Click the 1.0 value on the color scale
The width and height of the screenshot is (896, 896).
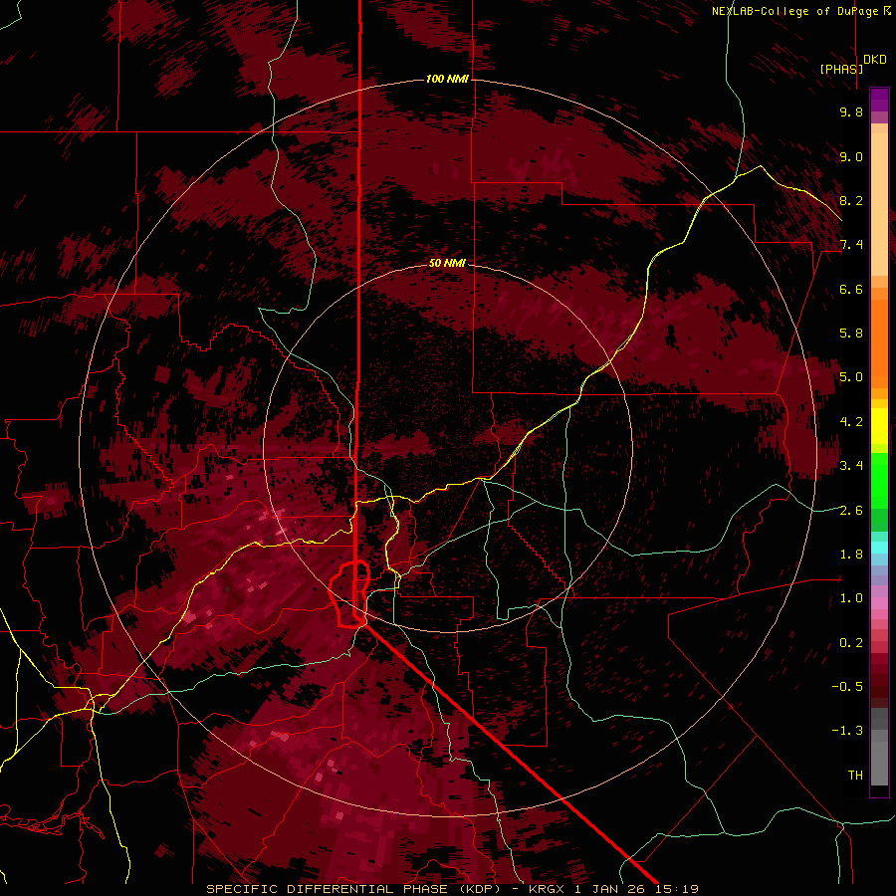click(851, 598)
